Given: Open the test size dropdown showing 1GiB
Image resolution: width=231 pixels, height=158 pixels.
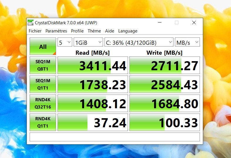Looking at the screenshot, I should [88, 42].
